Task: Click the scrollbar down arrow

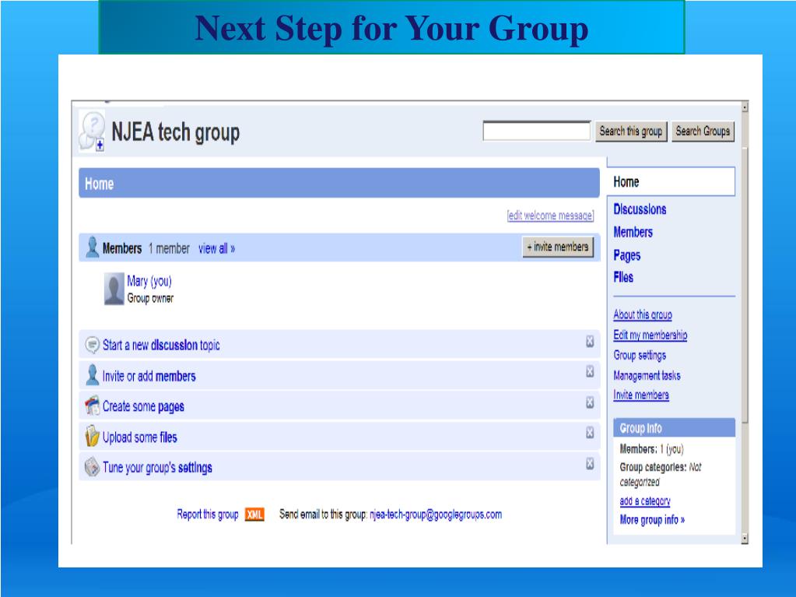Action: click(745, 538)
